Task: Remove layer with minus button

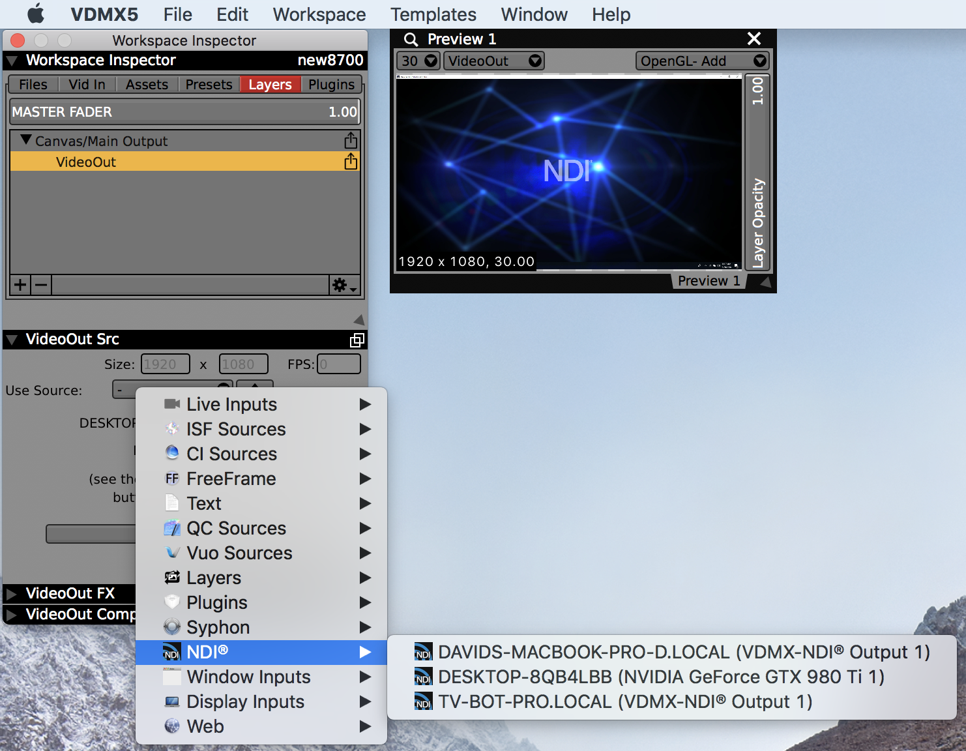Action: pos(41,285)
